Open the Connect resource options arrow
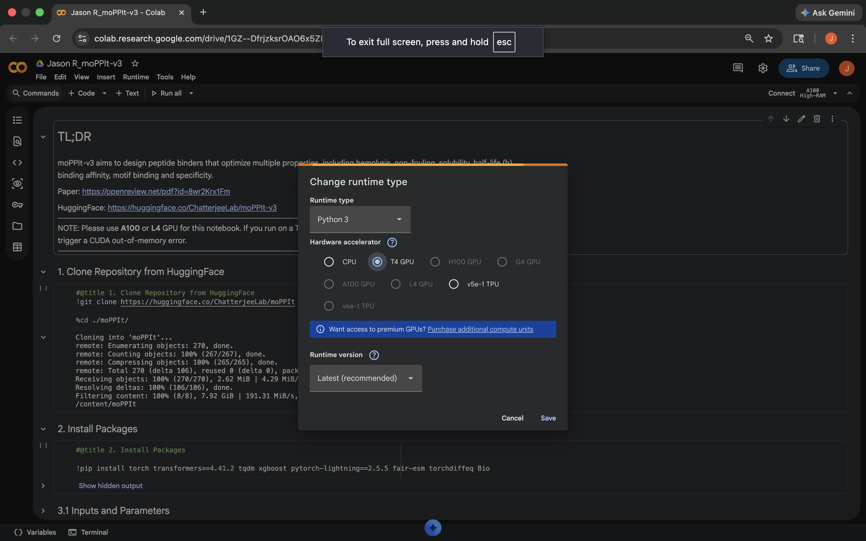This screenshot has height=541, width=866. pyautogui.click(x=835, y=93)
